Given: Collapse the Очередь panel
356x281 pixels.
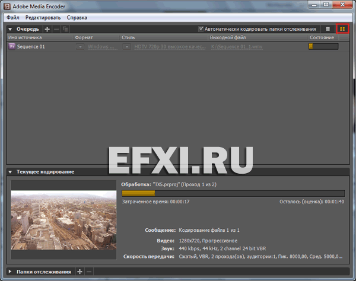Looking at the screenshot, I should (10, 28).
